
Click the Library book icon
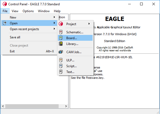pyautogui.click(x=61, y=44)
